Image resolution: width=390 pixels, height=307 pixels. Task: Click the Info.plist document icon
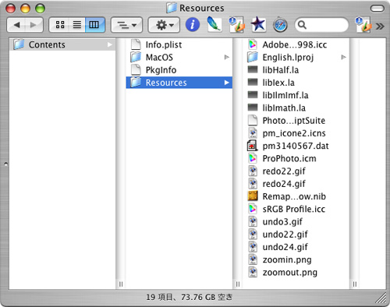(x=136, y=44)
